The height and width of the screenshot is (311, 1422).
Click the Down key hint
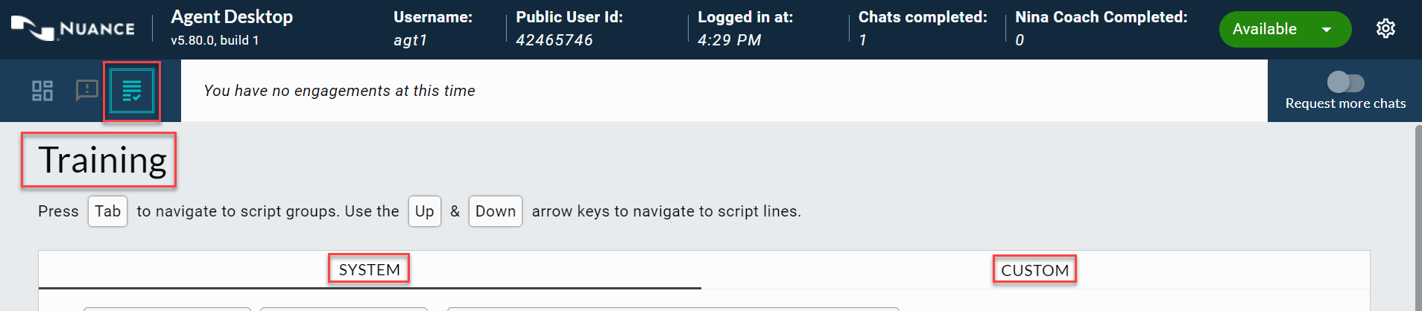495,211
